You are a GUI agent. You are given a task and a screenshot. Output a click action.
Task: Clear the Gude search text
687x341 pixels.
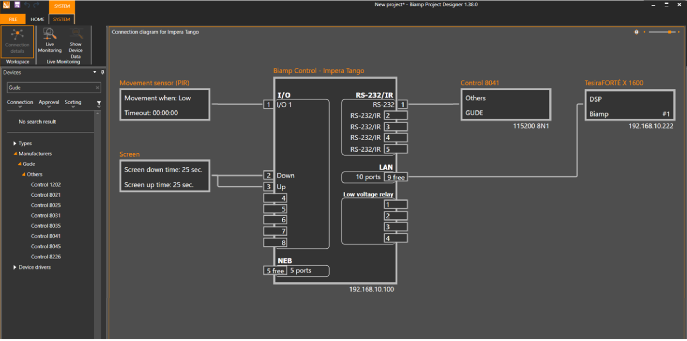pos(97,88)
